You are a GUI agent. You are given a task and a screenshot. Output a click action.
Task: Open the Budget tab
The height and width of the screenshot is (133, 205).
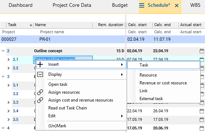[x=120, y=5]
